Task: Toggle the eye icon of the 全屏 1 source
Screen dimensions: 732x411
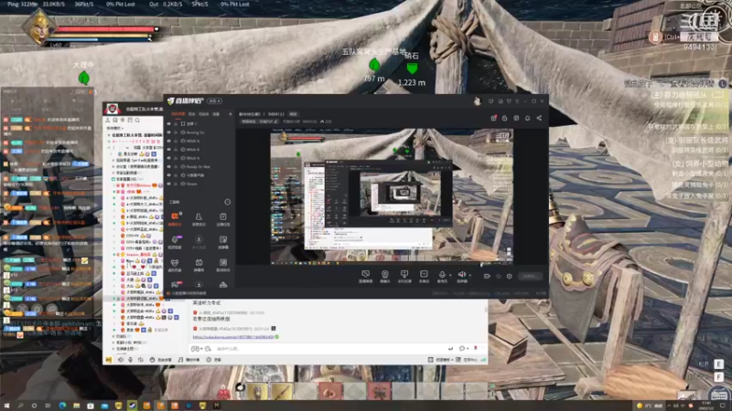Action: [169, 124]
